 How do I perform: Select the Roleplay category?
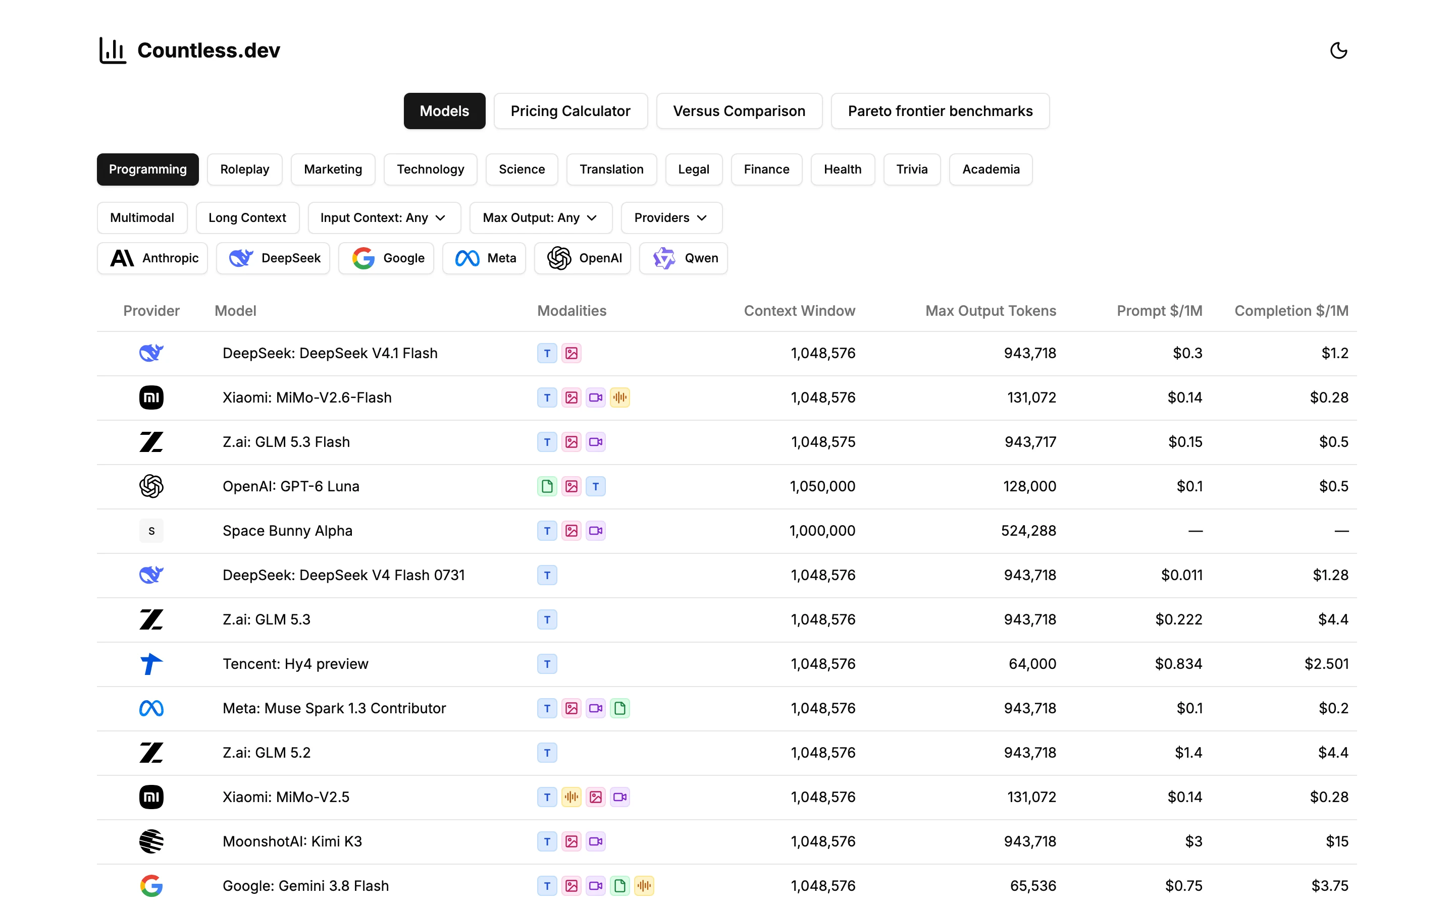pyautogui.click(x=244, y=169)
